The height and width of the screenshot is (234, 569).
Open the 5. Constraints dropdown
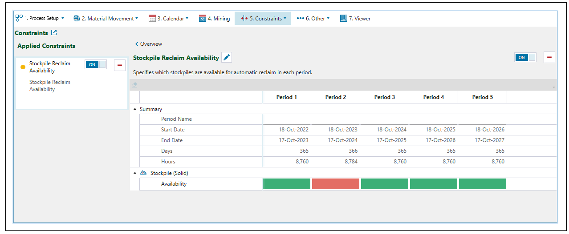click(x=263, y=19)
